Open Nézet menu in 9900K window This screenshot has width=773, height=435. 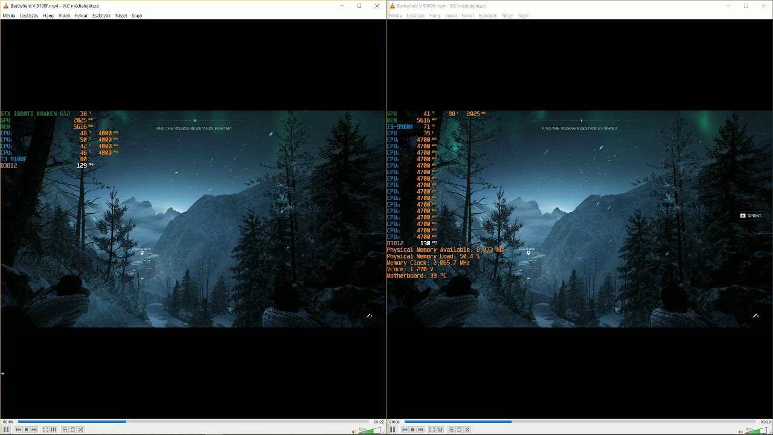pos(508,16)
